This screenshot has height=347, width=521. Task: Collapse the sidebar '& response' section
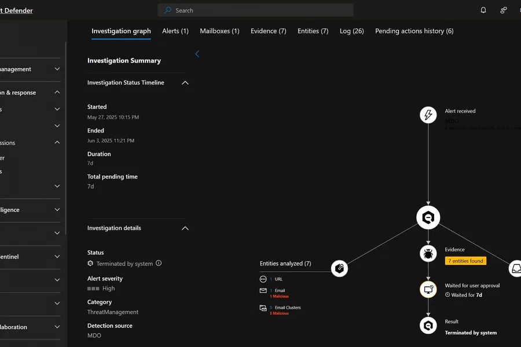click(x=57, y=93)
